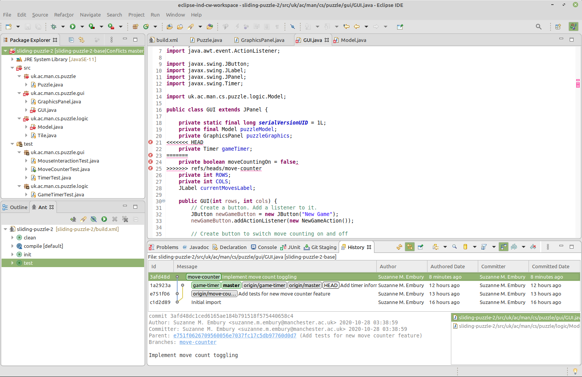Image resolution: width=582 pixels, height=377 pixels.
Task: Select the compile [default] Ant target
Action: 43,246
